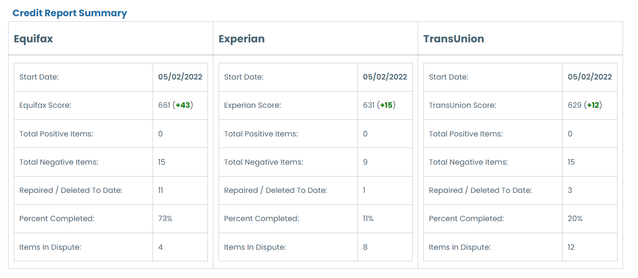
Task: Select Equifax Percent Completed 73% cell
Action: [180, 219]
